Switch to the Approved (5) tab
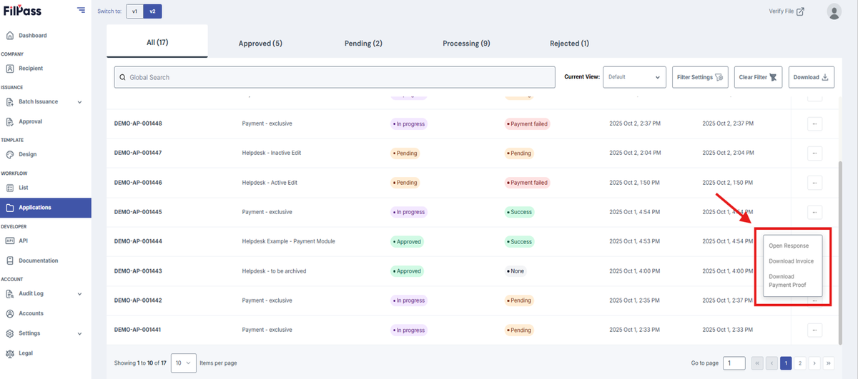 click(260, 44)
